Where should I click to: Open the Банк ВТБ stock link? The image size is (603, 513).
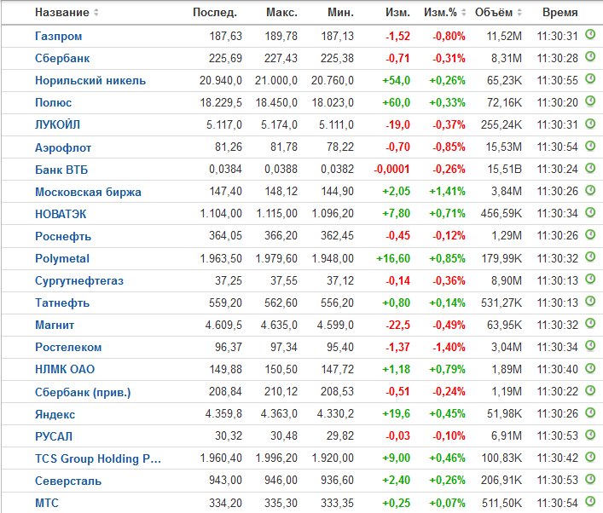(x=61, y=170)
